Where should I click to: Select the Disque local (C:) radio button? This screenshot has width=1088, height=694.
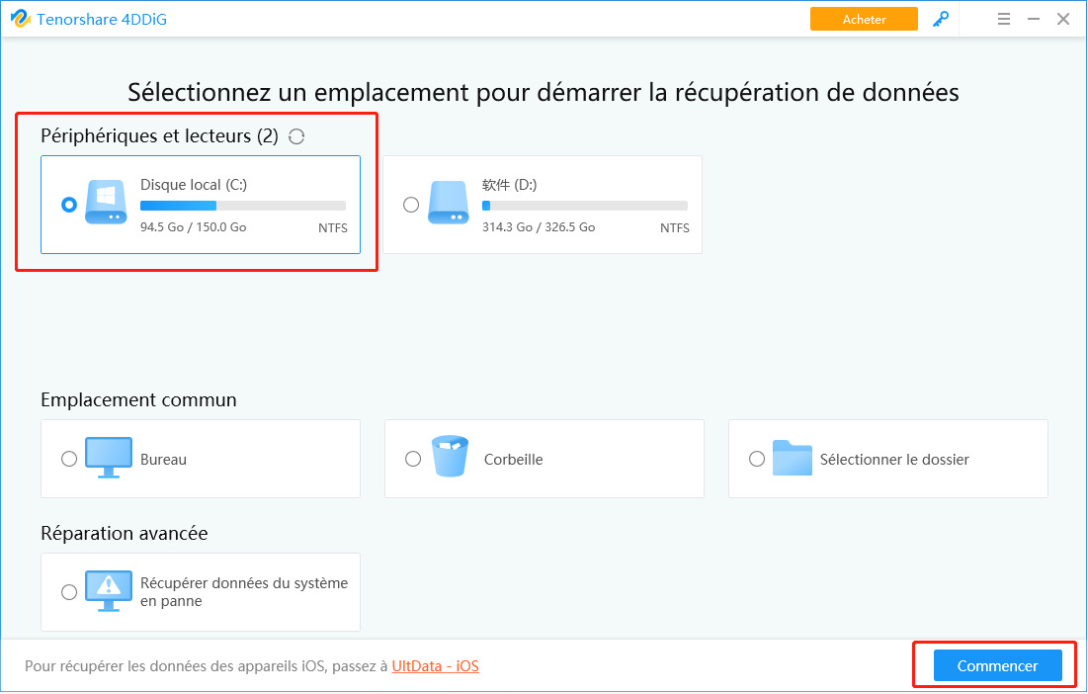pyautogui.click(x=69, y=205)
